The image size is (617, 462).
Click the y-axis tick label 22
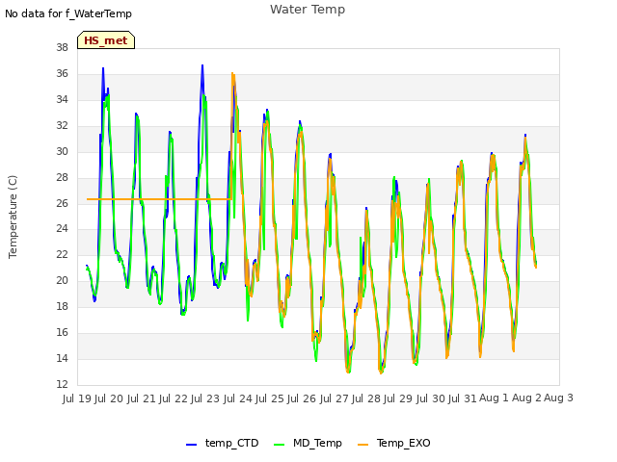coord(62,254)
